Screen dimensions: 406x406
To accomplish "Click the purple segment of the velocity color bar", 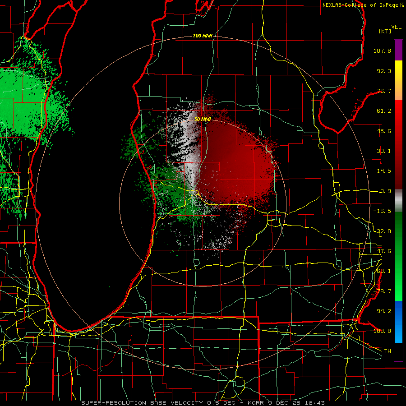I will tap(398, 50).
